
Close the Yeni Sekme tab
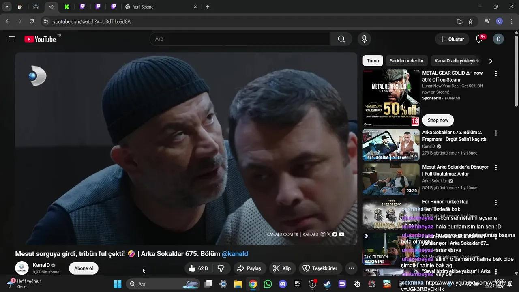pyautogui.click(x=195, y=7)
